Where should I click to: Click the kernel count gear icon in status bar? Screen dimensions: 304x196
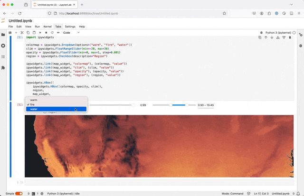42,194
